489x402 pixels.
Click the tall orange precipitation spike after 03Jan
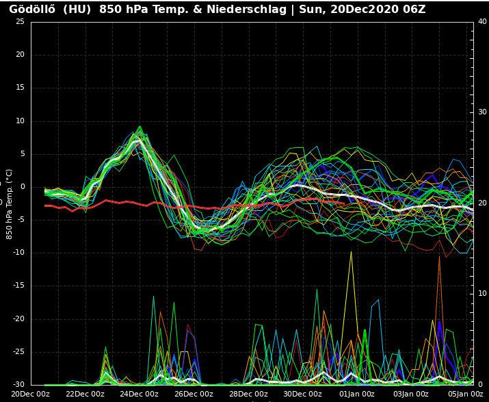(439, 257)
